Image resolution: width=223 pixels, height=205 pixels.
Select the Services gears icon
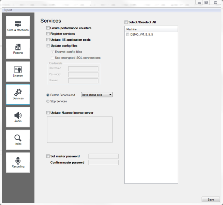[x=18, y=94]
